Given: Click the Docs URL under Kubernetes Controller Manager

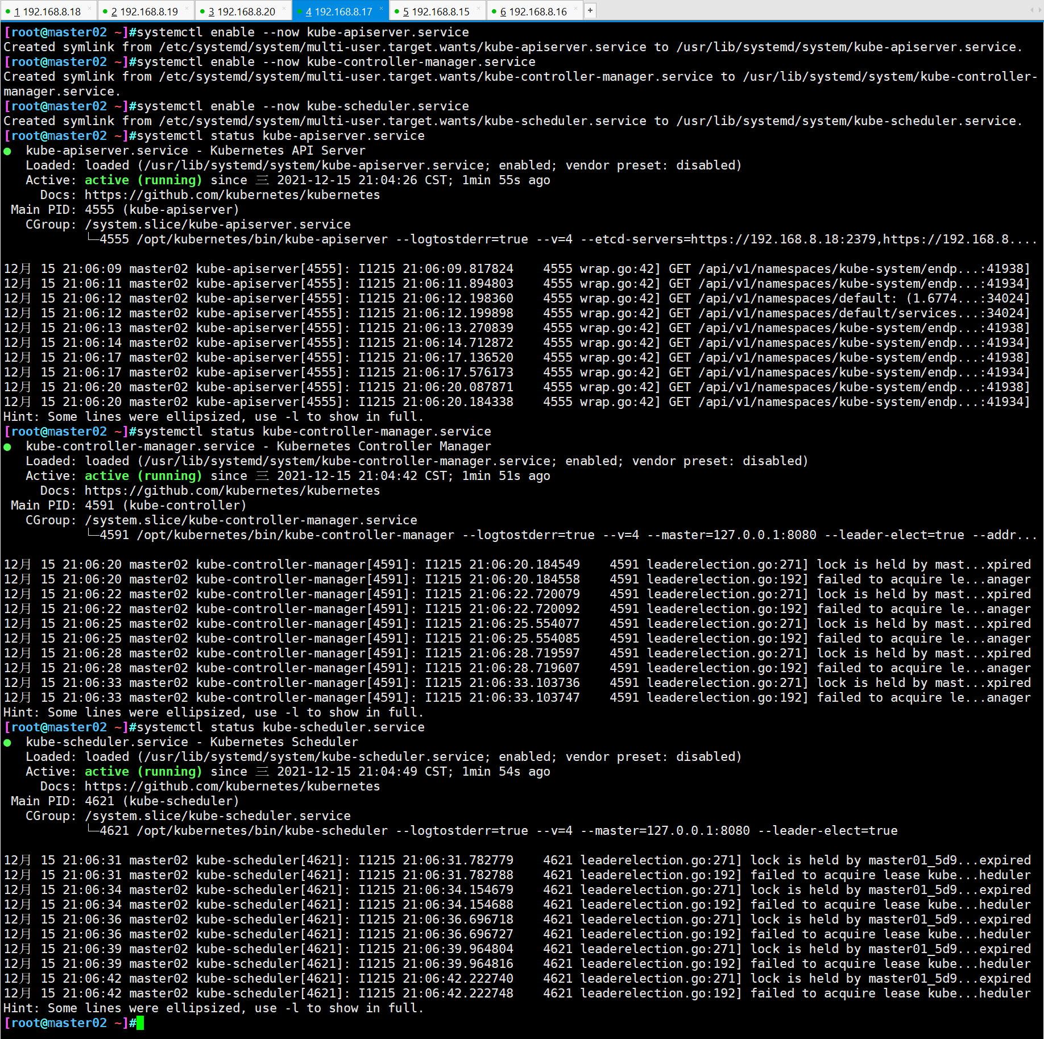Looking at the screenshot, I should click(232, 491).
